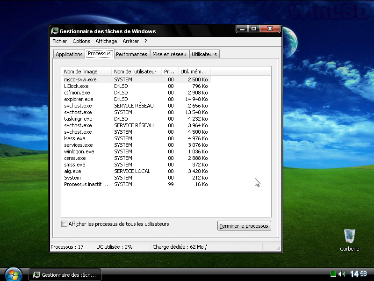Enable Afficher les processus de tous les utilisateurs
This screenshot has height=281, width=374.
click(64, 224)
